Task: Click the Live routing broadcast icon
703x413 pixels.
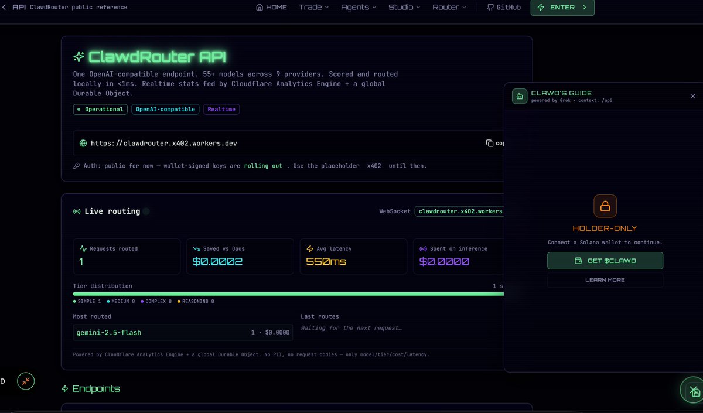Action: [77, 211]
